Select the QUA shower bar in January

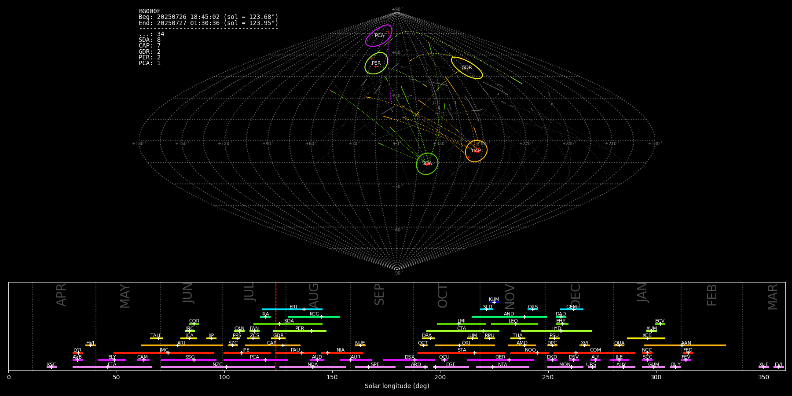(619, 345)
